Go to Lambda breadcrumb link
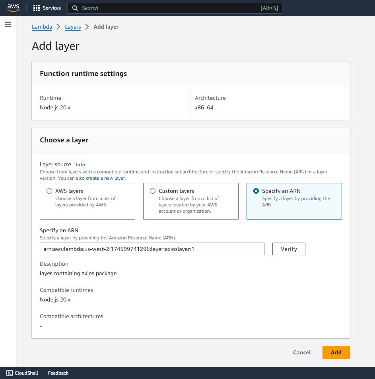The height and width of the screenshot is (379, 375). (42, 27)
